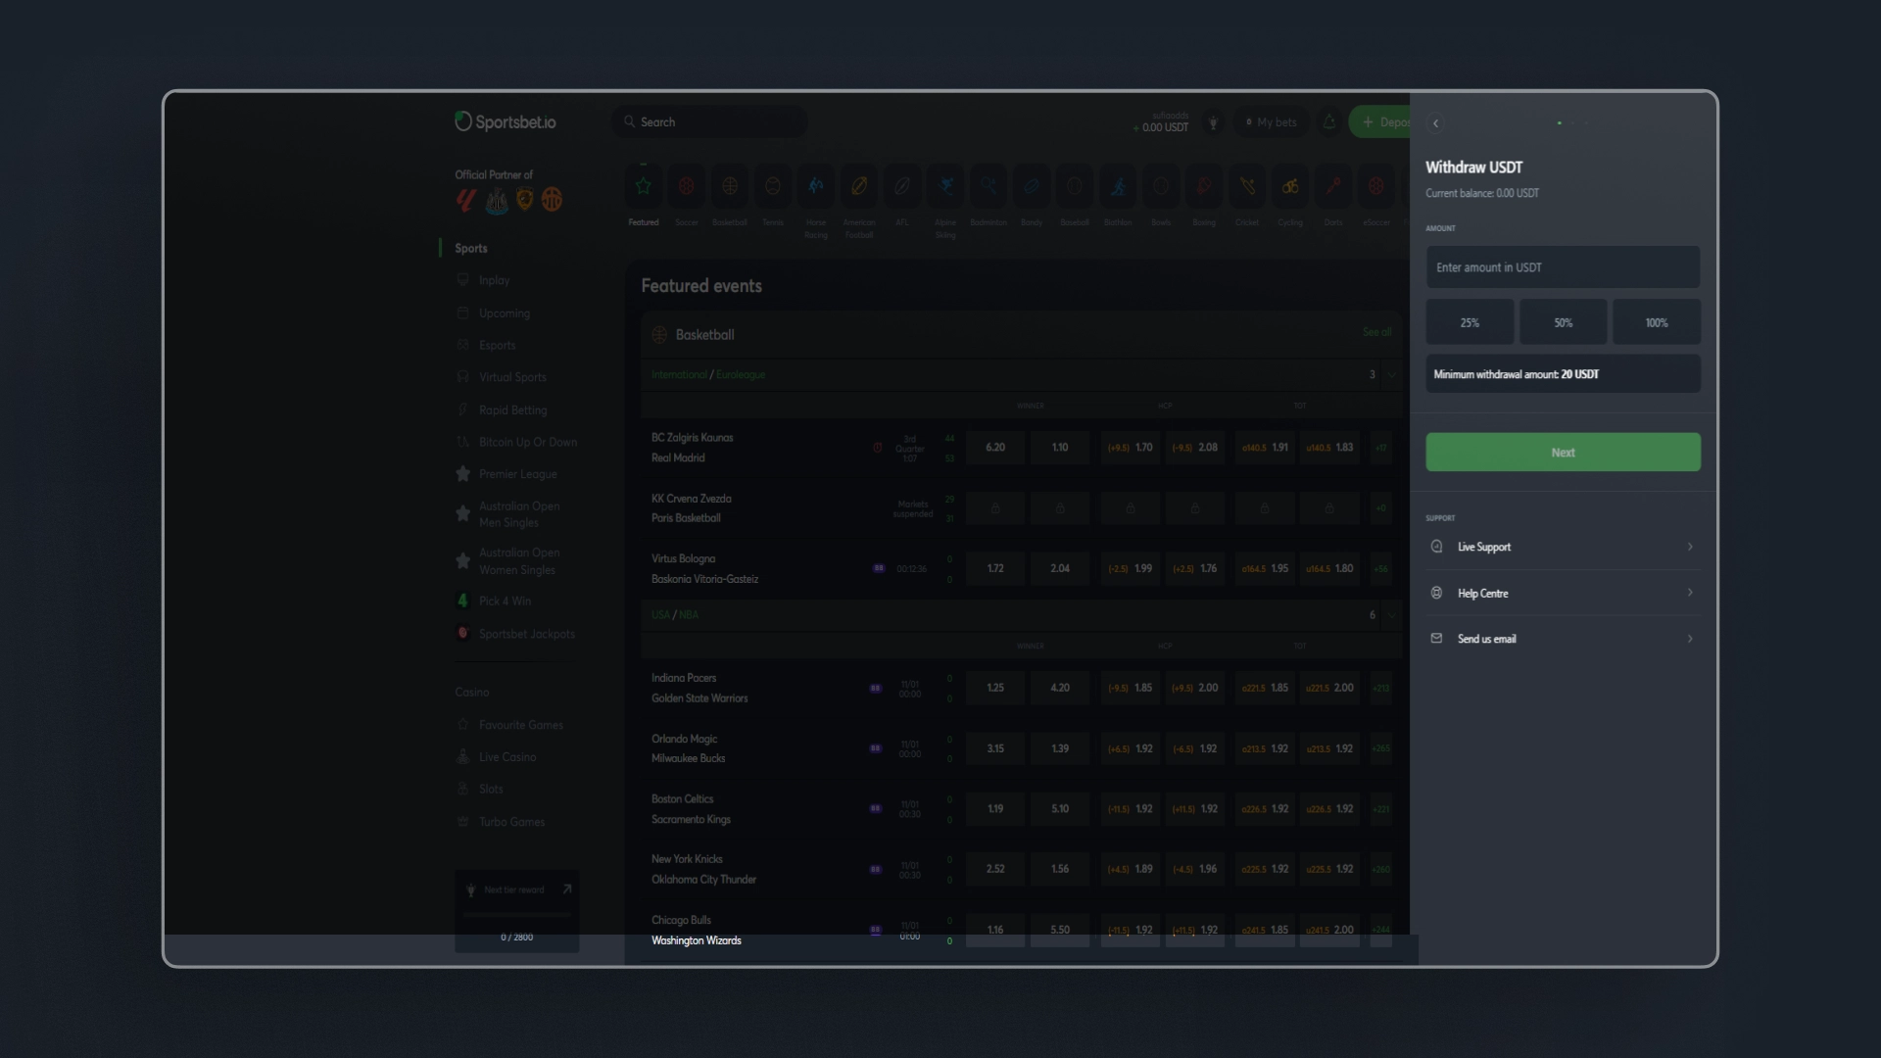Switch to the Live Casino section

pos(506,756)
